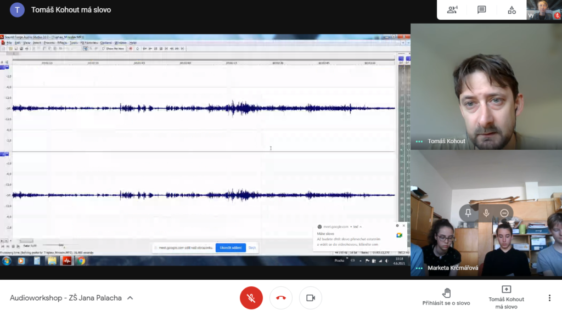Open the FX Favorites menu

coord(89,43)
